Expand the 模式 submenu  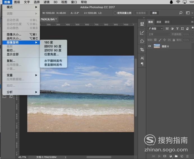(x=21, y=7)
